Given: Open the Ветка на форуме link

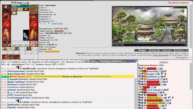Looking at the screenshot, I should pos(72,77).
